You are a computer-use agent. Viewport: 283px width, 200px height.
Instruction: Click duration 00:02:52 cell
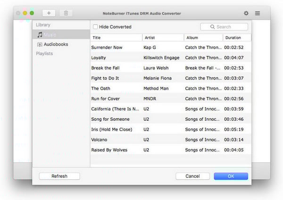[234, 48]
